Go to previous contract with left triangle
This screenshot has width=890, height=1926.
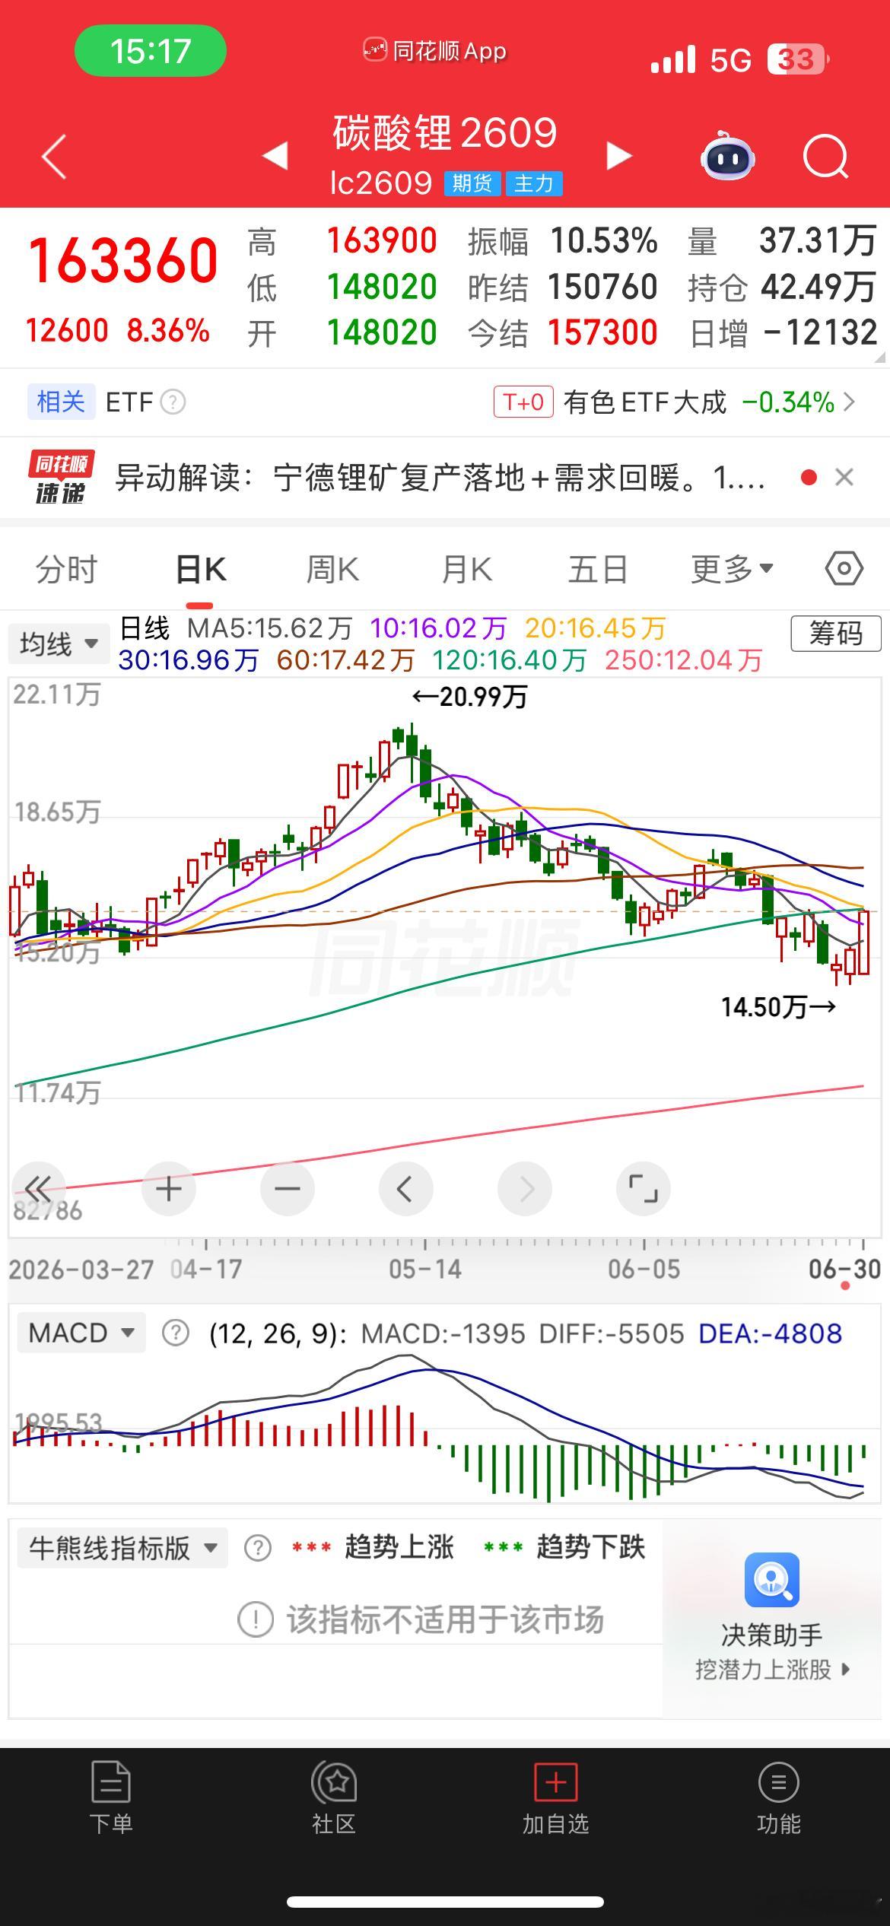coord(275,155)
